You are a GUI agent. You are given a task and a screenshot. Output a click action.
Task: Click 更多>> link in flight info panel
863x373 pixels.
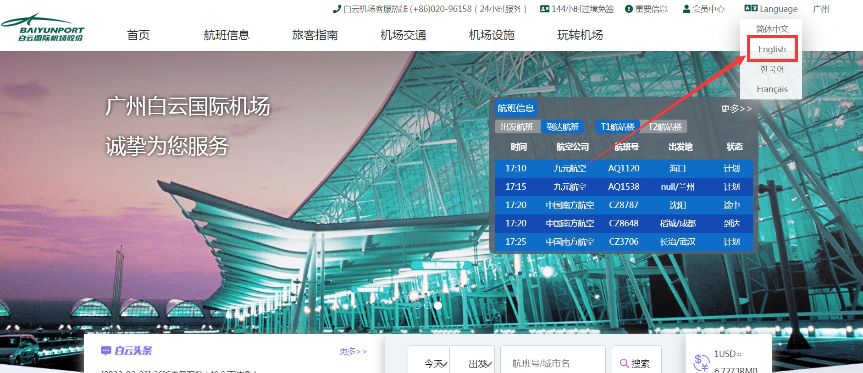coord(736,109)
